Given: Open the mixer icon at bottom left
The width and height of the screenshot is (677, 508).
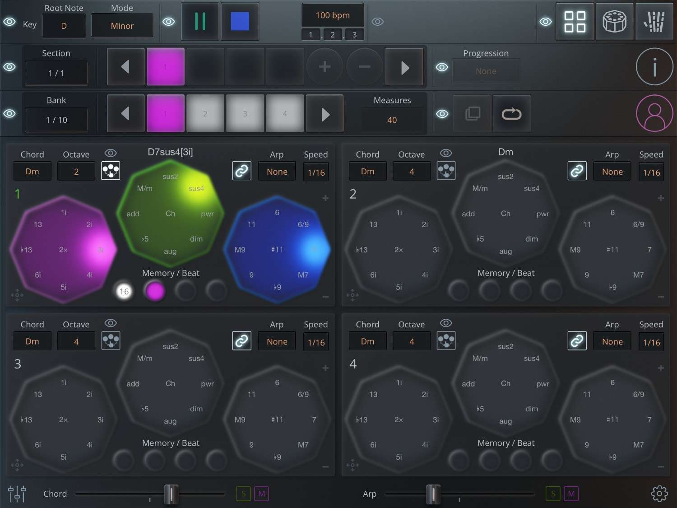Looking at the screenshot, I should point(17,494).
